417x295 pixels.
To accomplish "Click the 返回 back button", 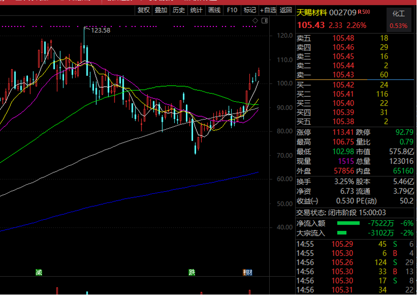I will click(x=286, y=10).
